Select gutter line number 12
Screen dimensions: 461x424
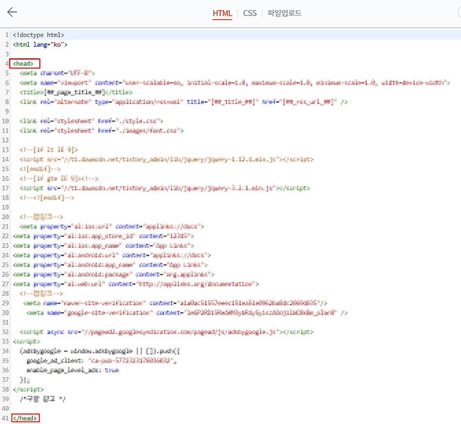(5, 140)
